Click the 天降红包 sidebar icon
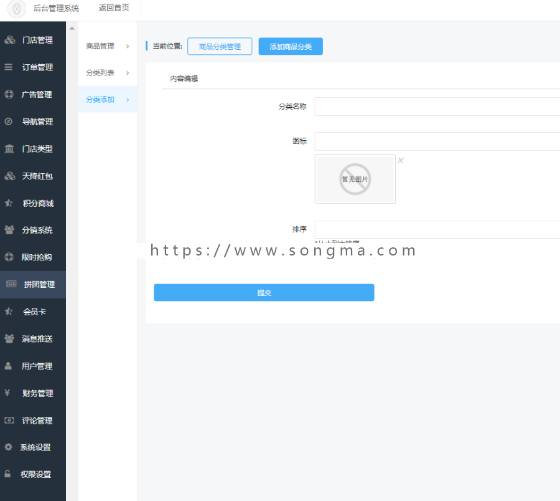560x501 pixels. tap(9, 176)
